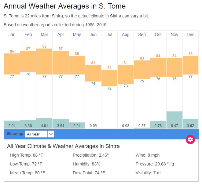The image size is (202, 185).
Task: Pick the Nov month header
Action: pyautogui.click(x=174, y=35)
